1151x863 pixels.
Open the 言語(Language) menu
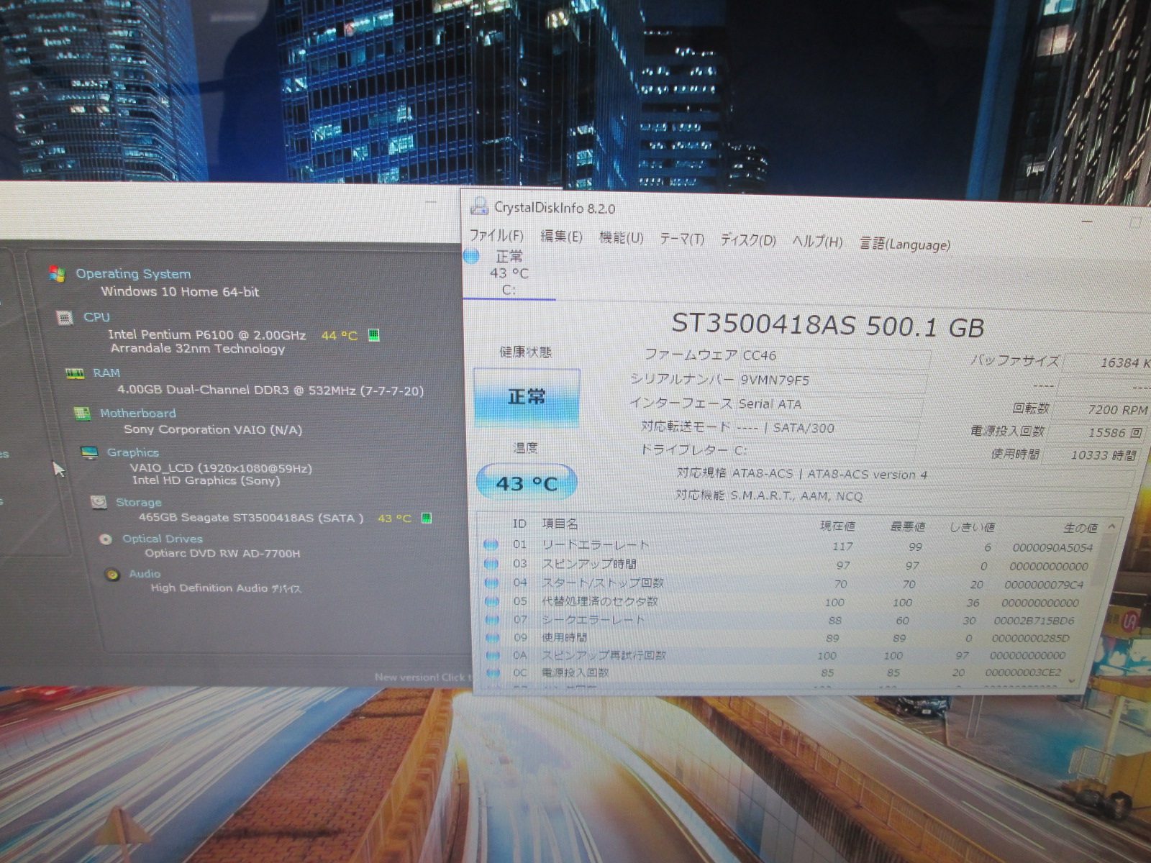pos(905,245)
